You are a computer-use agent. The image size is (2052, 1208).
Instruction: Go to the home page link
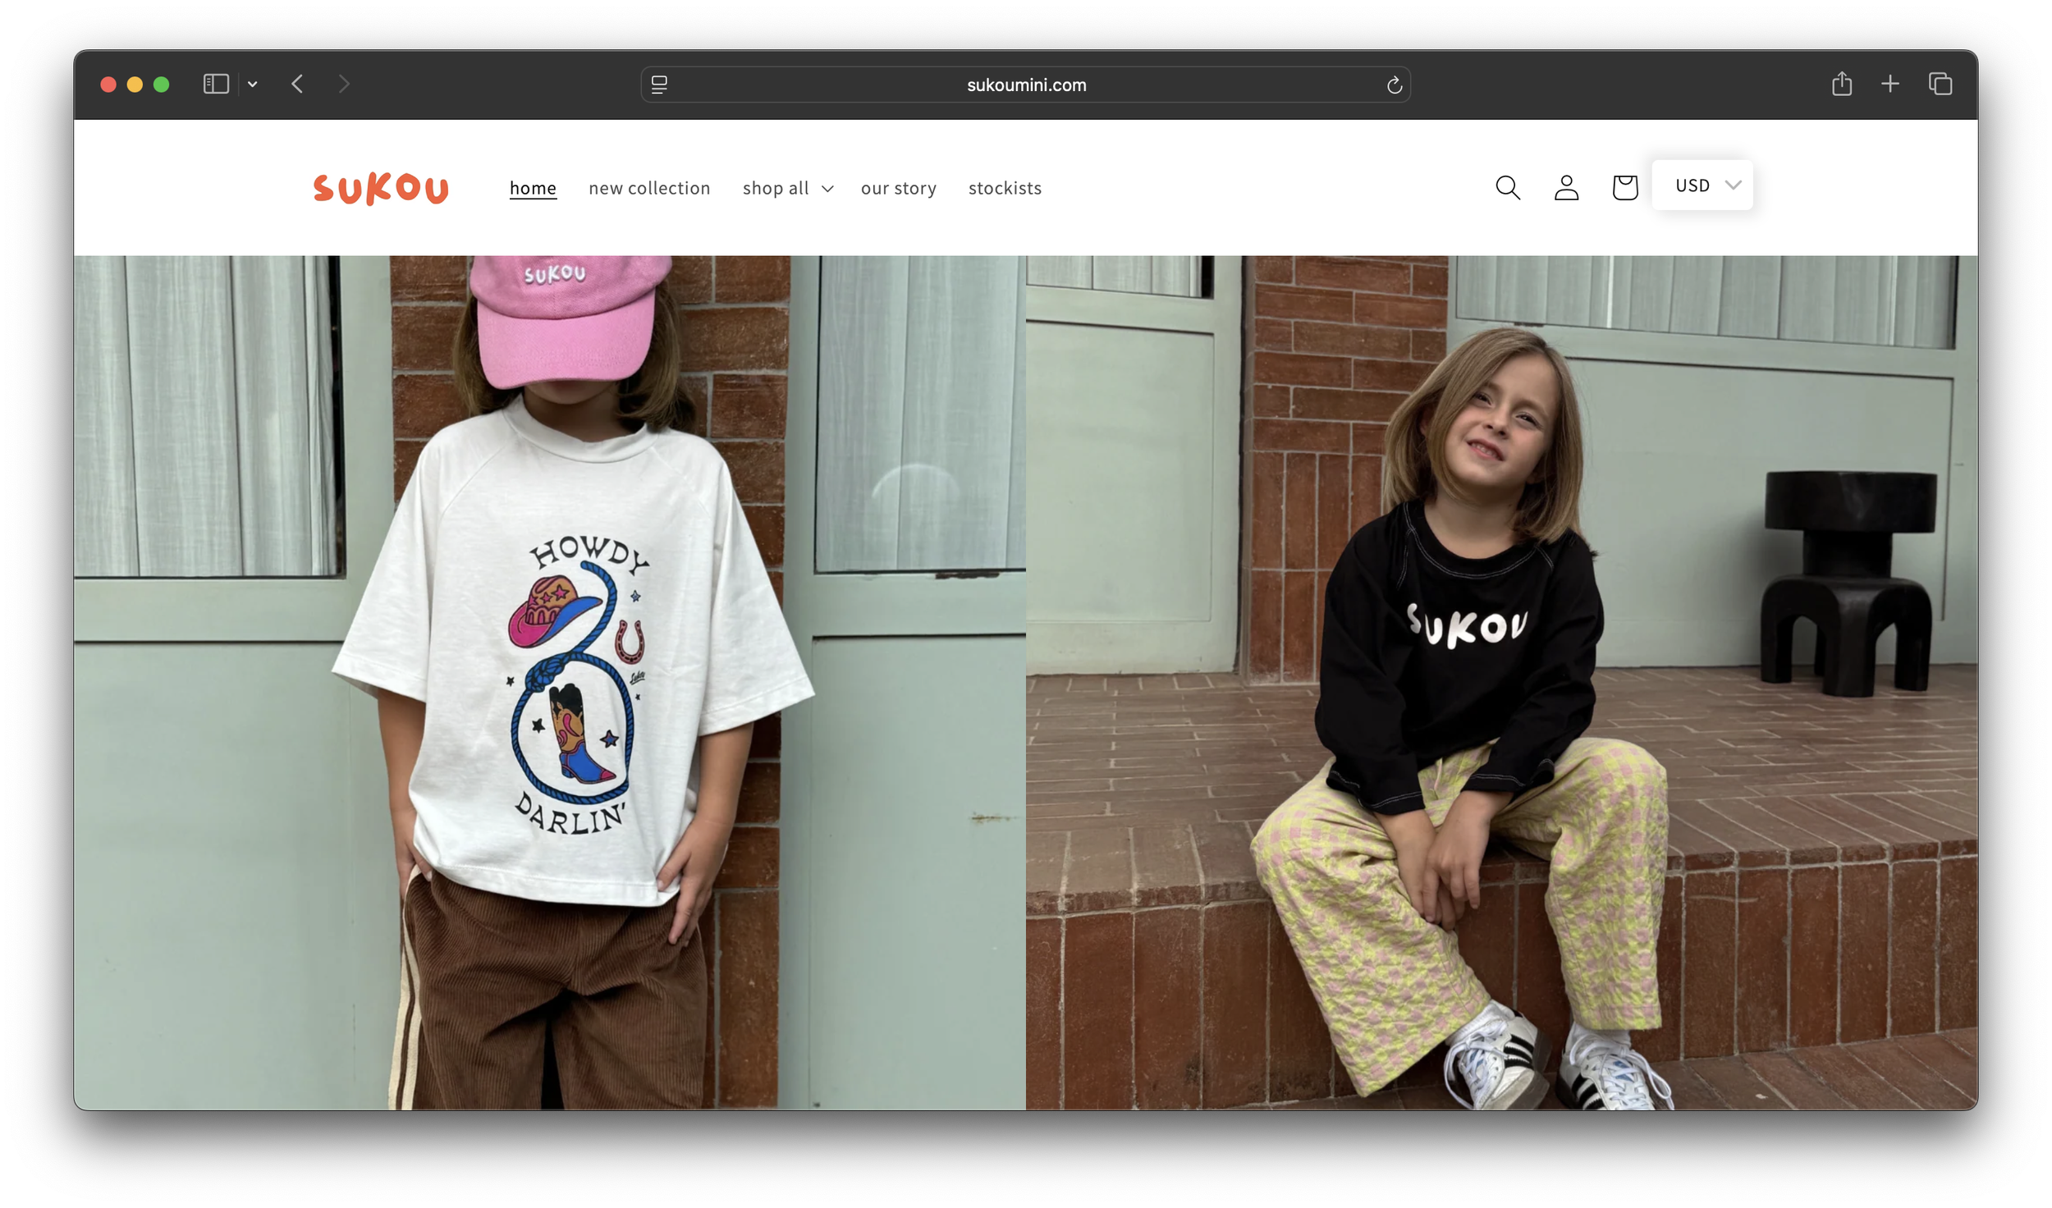(533, 188)
